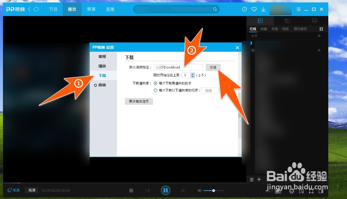Select 常规 in settings sidebar

tap(103, 57)
